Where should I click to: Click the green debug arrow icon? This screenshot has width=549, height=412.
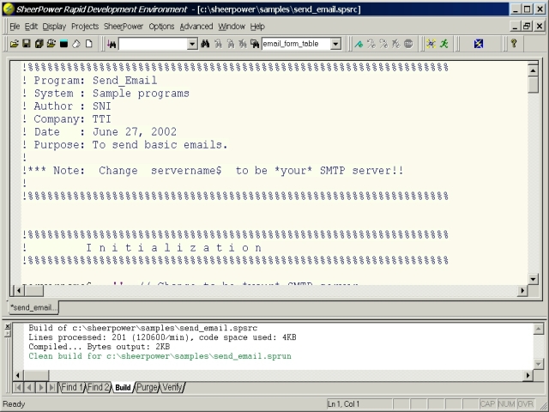(x=359, y=44)
